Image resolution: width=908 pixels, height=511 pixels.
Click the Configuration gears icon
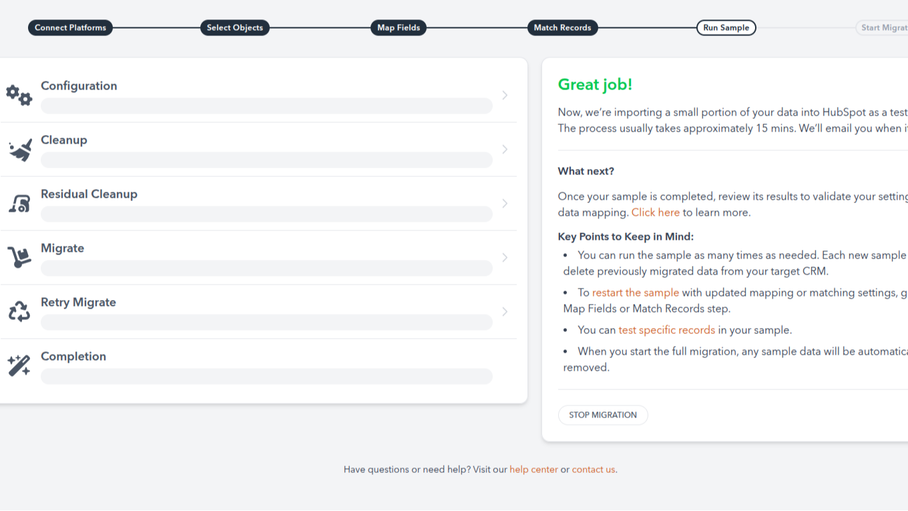click(19, 96)
